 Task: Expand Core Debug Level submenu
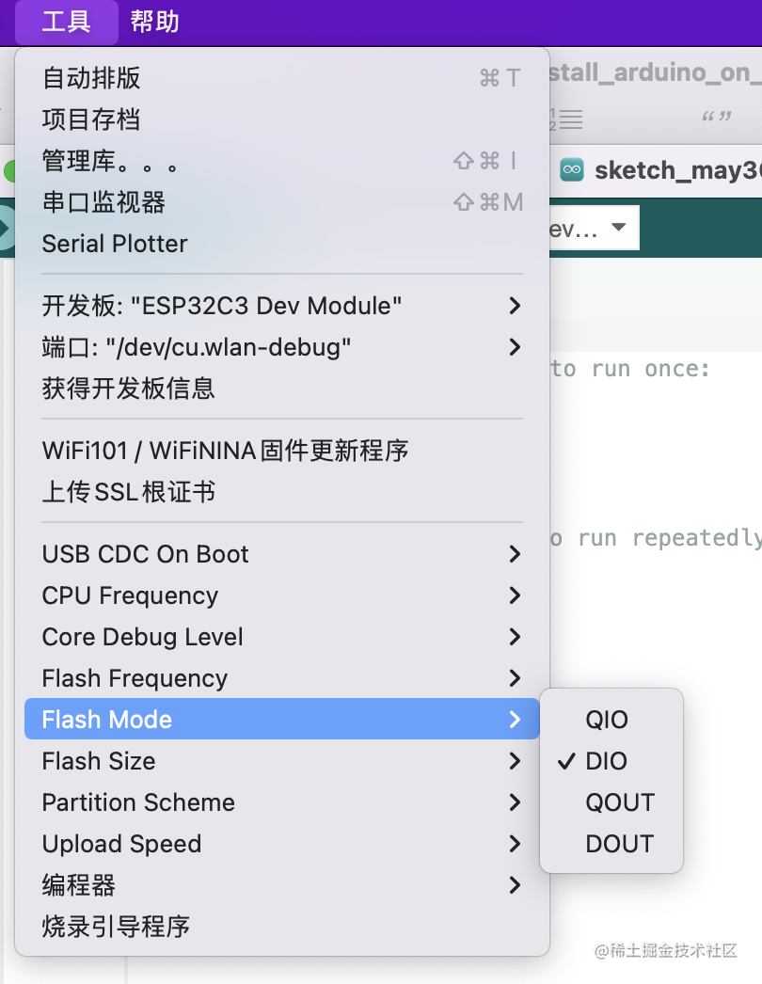click(282, 637)
